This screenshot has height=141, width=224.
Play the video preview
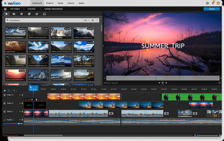point(163,83)
